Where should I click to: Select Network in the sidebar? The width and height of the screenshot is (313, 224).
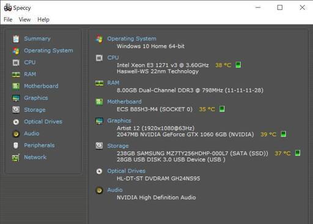click(x=35, y=157)
